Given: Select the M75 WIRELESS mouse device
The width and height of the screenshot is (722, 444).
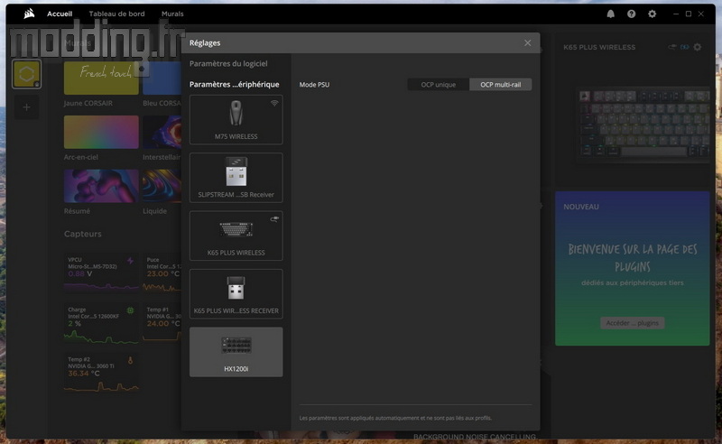Looking at the screenshot, I should (236, 120).
